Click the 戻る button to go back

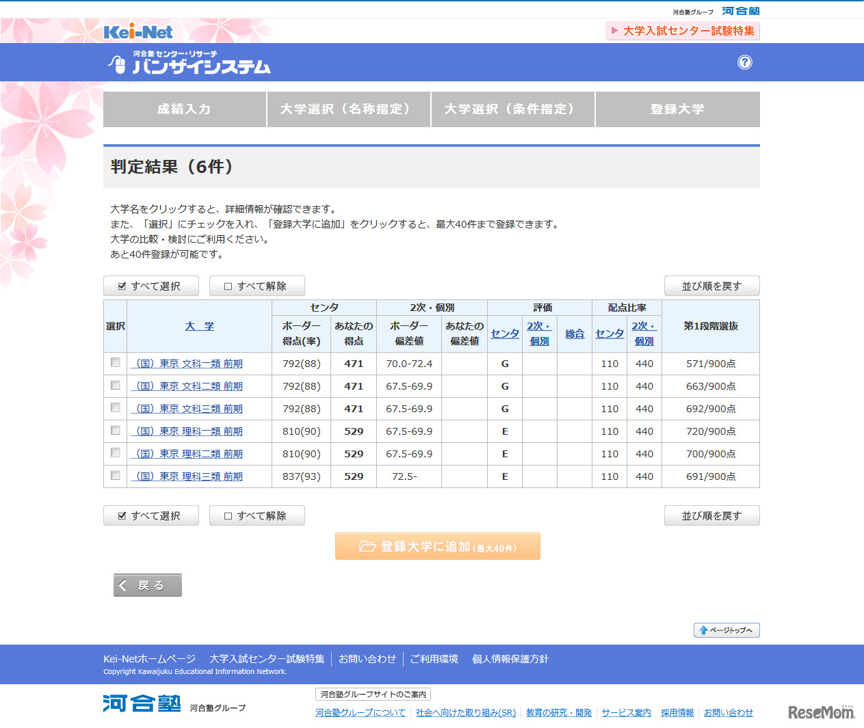coord(147,584)
